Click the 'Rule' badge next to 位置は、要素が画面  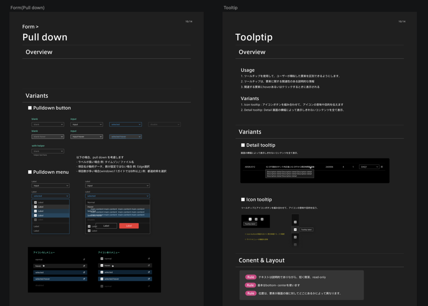(250, 293)
